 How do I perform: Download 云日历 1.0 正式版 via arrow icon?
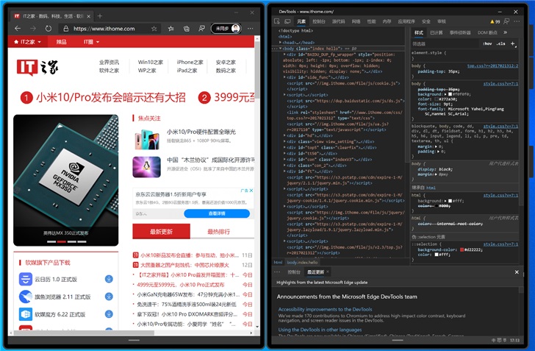(x=108, y=279)
